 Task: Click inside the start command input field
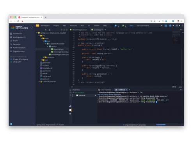click(148, 26)
